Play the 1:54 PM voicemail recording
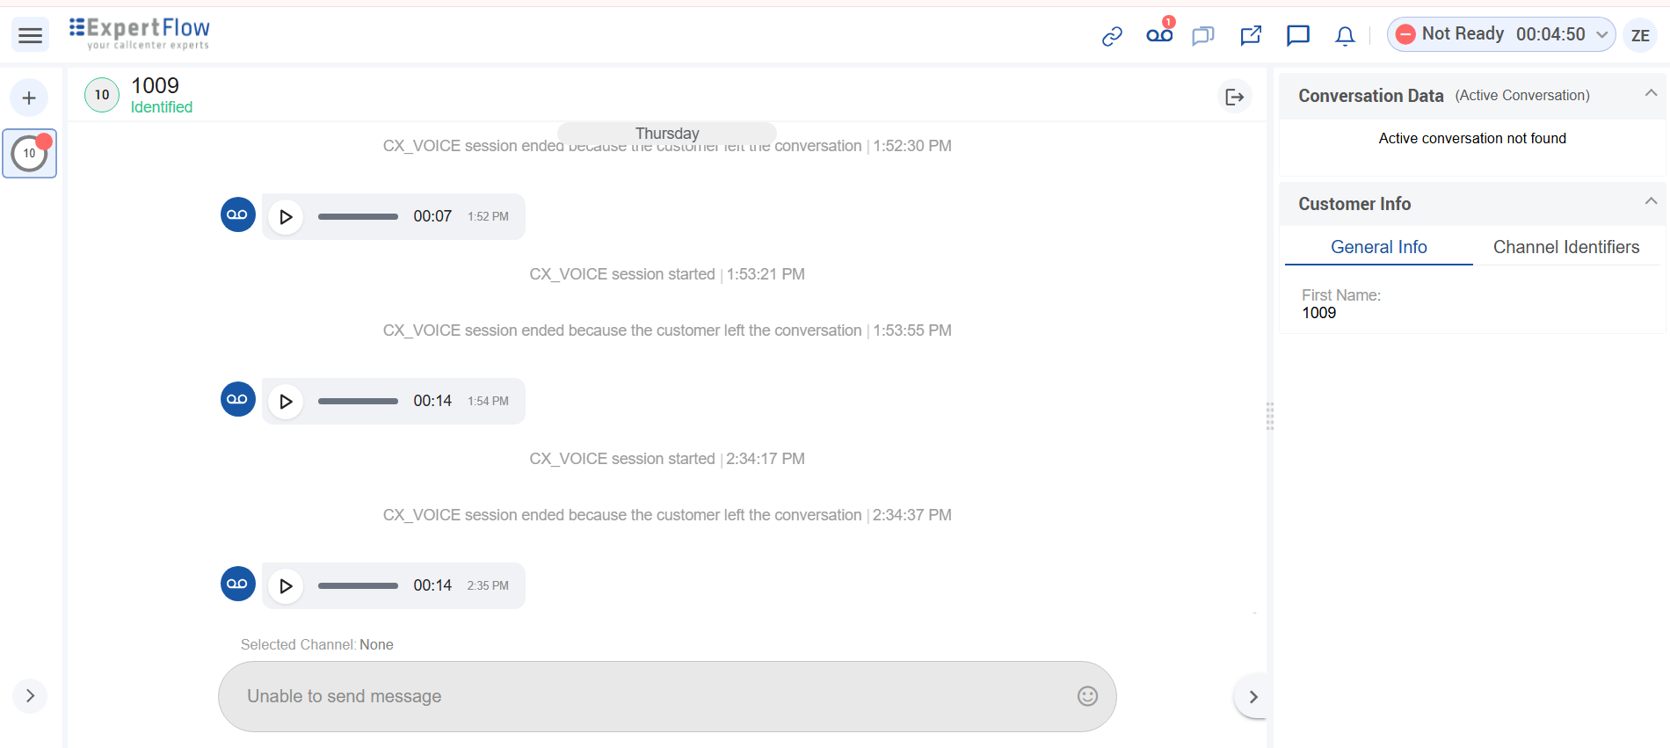 point(286,401)
